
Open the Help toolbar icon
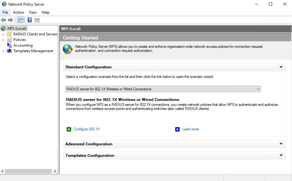[x=30, y=20]
